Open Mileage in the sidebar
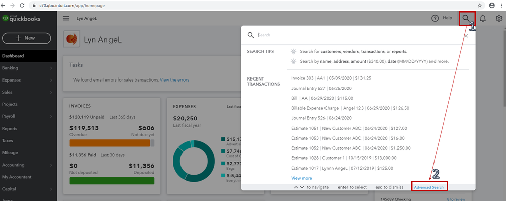Image resolution: width=506 pixels, height=201 pixels. (x=10, y=153)
